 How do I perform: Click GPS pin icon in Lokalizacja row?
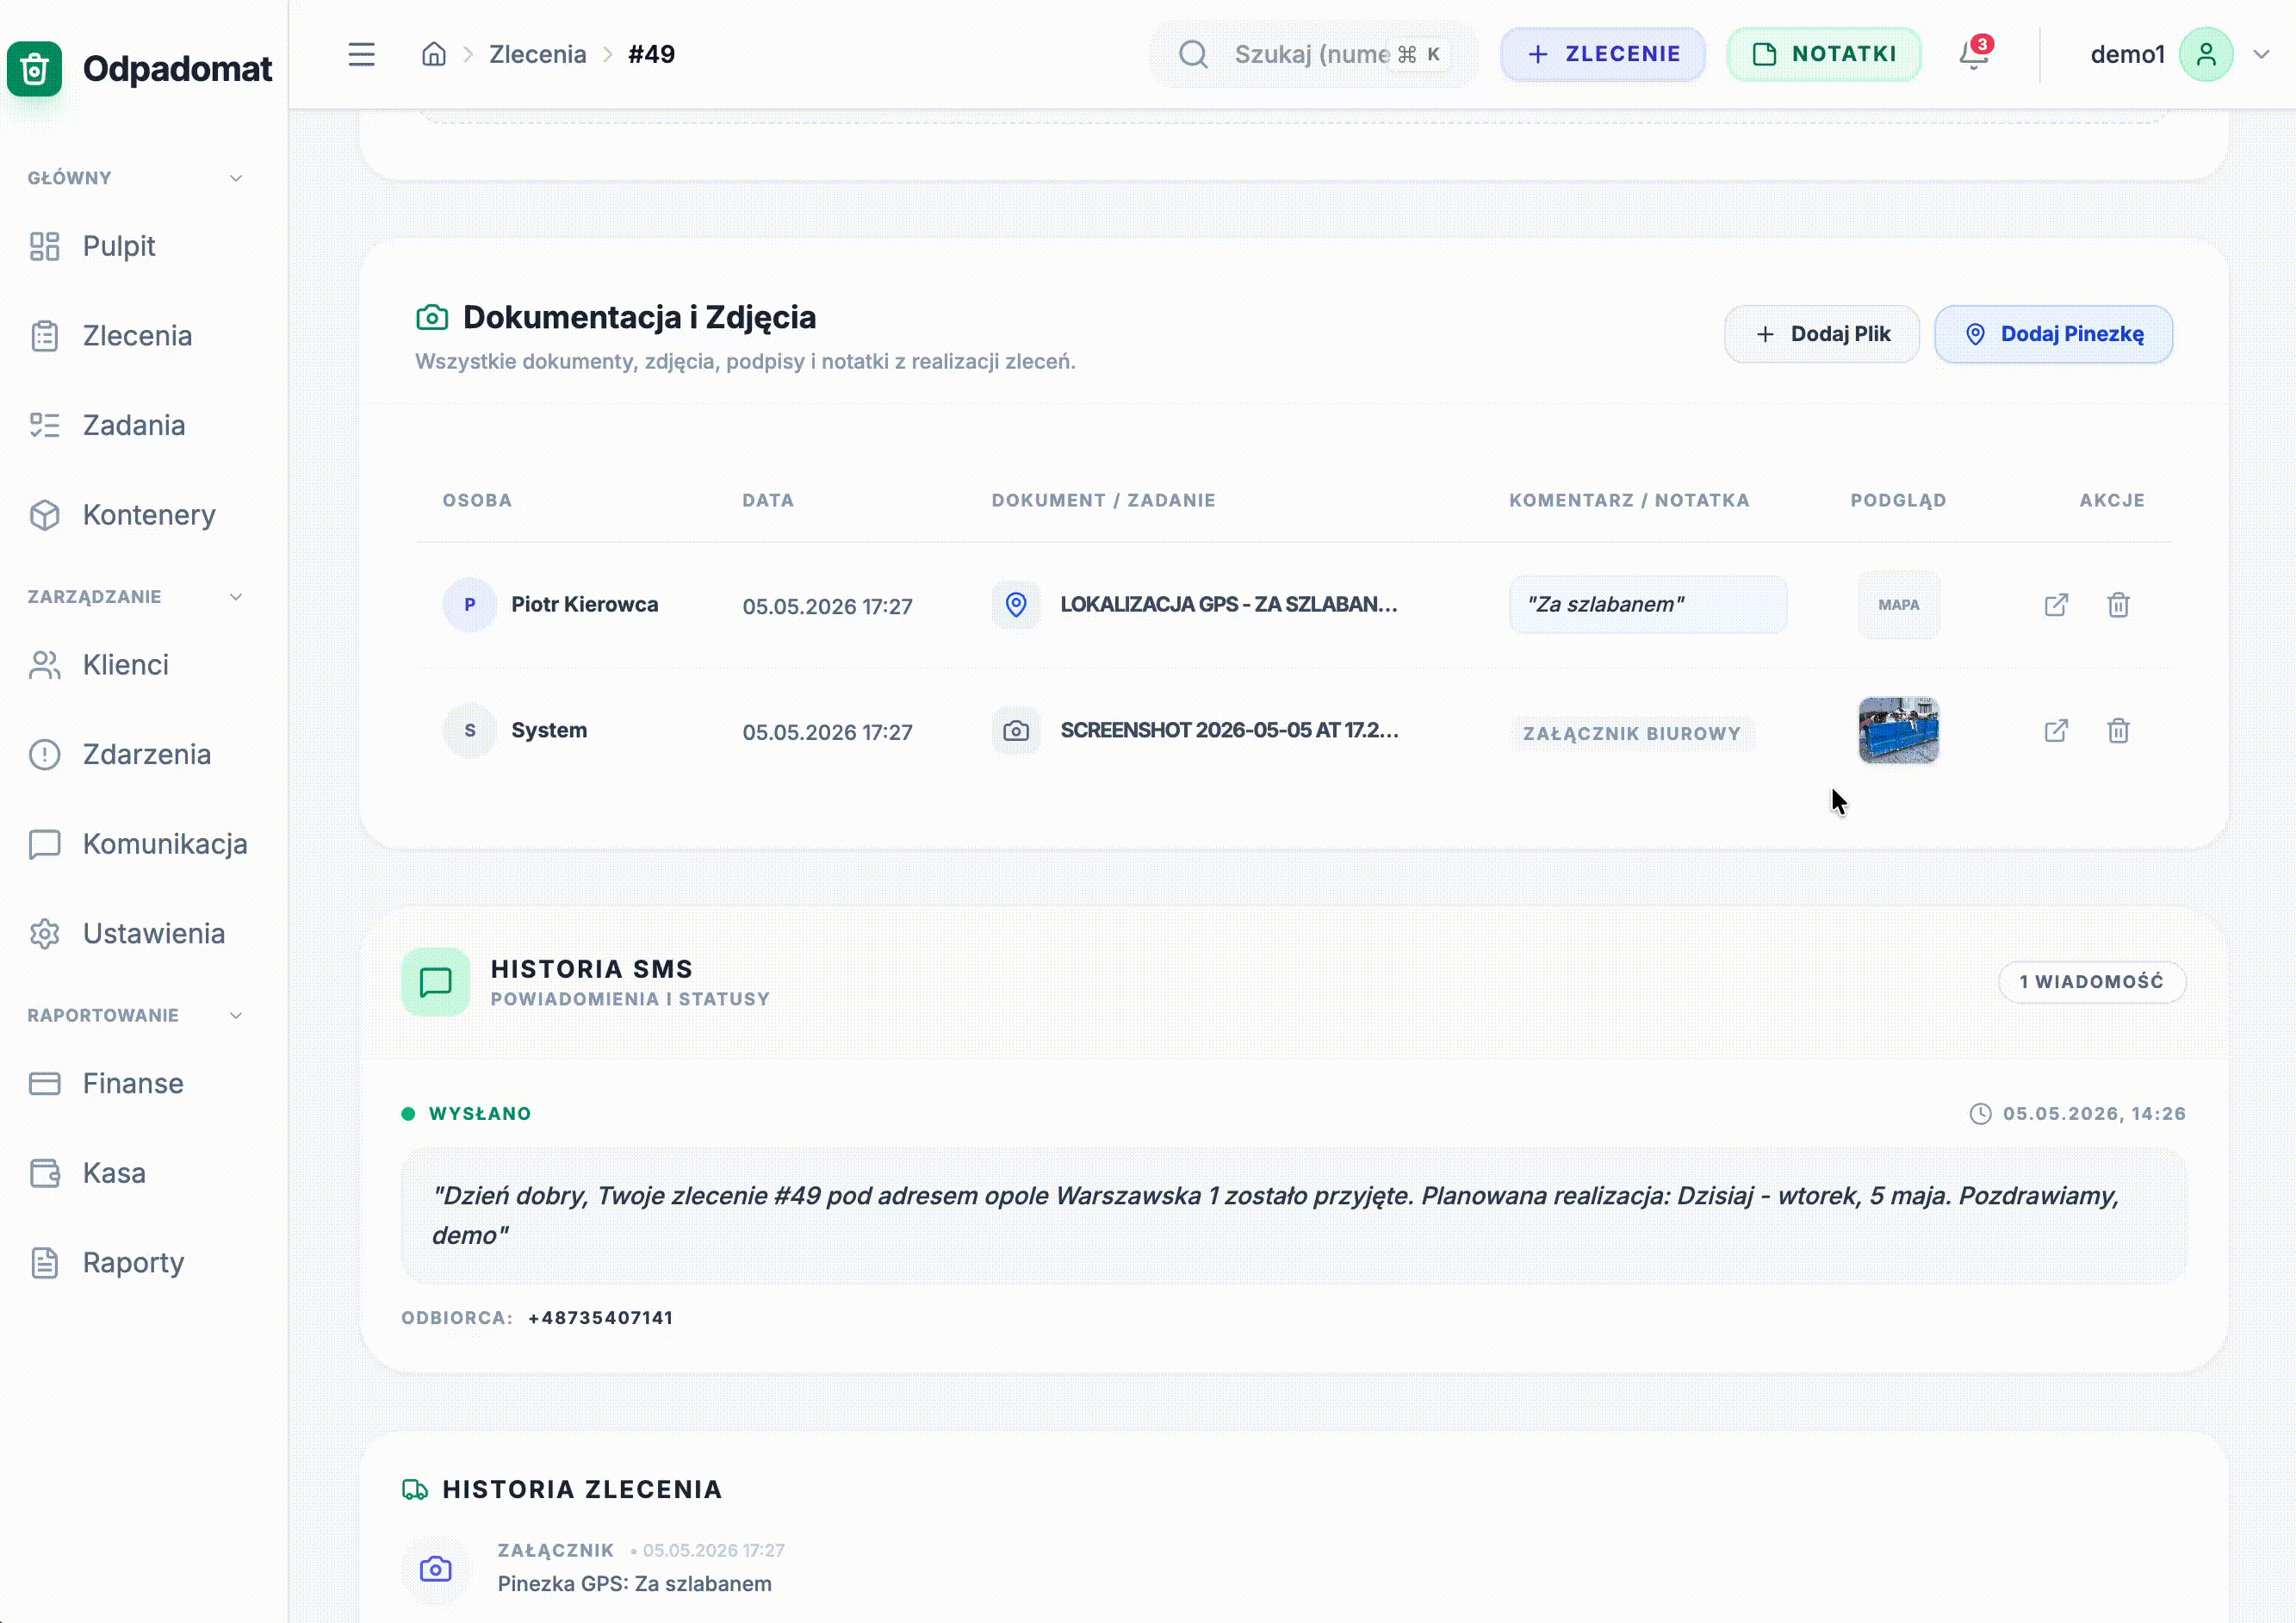1015,605
